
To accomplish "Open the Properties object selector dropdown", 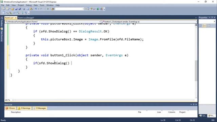I will pos(214,22).
